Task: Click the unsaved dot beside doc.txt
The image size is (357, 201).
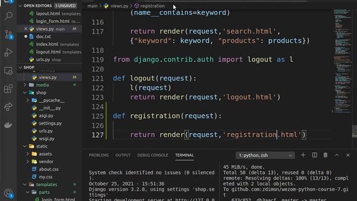Action: pos(26,36)
